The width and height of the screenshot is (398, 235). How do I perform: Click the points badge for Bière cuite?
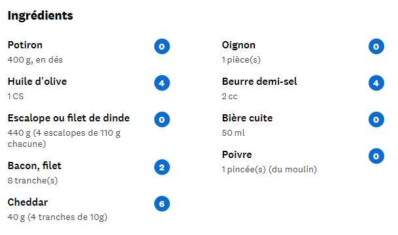point(376,119)
